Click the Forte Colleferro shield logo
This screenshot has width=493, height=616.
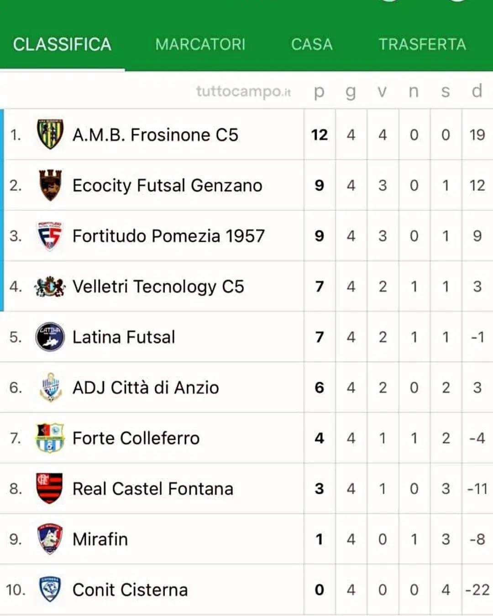pyautogui.click(x=50, y=438)
